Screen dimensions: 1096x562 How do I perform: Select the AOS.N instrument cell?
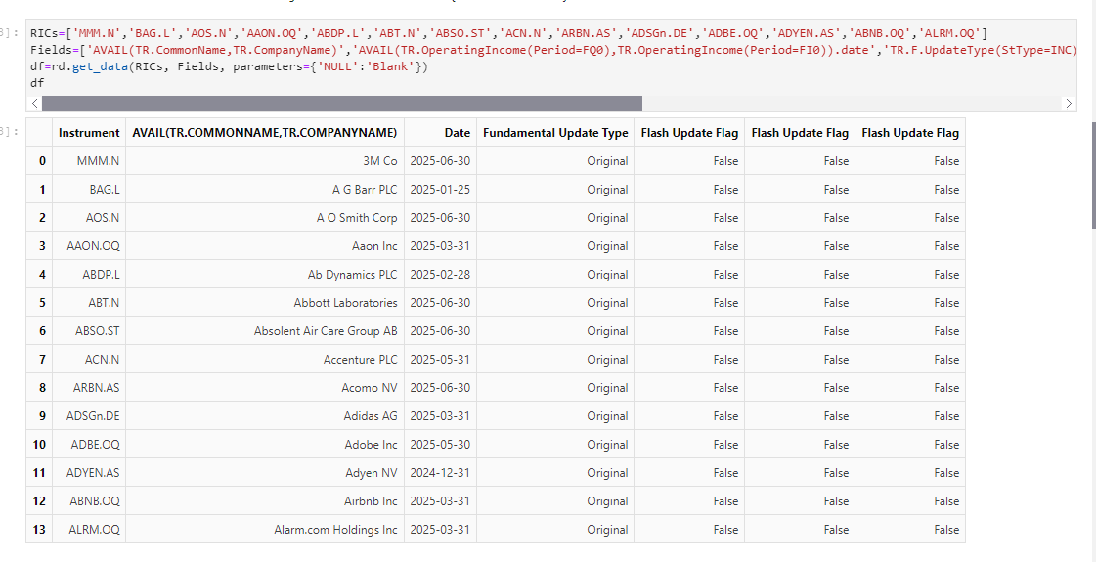[x=89, y=217]
